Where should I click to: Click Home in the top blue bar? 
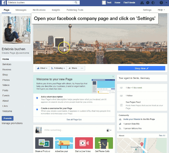tap(117, 3)
